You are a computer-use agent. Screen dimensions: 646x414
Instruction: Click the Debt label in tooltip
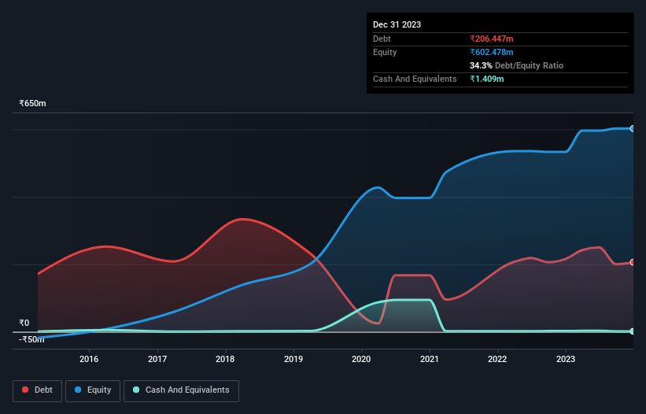[382, 39]
